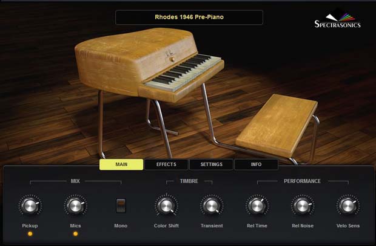Click the Rel Noise label text

coord(303,225)
